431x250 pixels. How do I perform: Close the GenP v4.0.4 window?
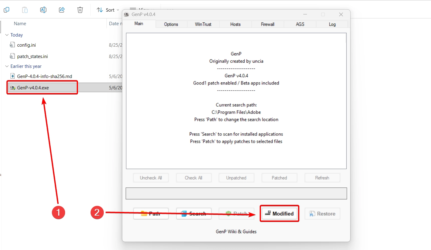tap(341, 14)
